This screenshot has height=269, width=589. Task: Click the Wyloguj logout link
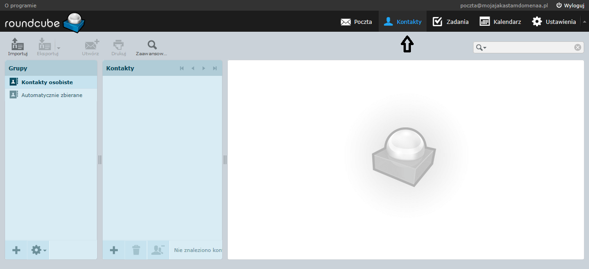point(570,6)
